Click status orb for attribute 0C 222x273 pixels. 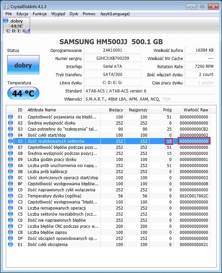coord(10,178)
